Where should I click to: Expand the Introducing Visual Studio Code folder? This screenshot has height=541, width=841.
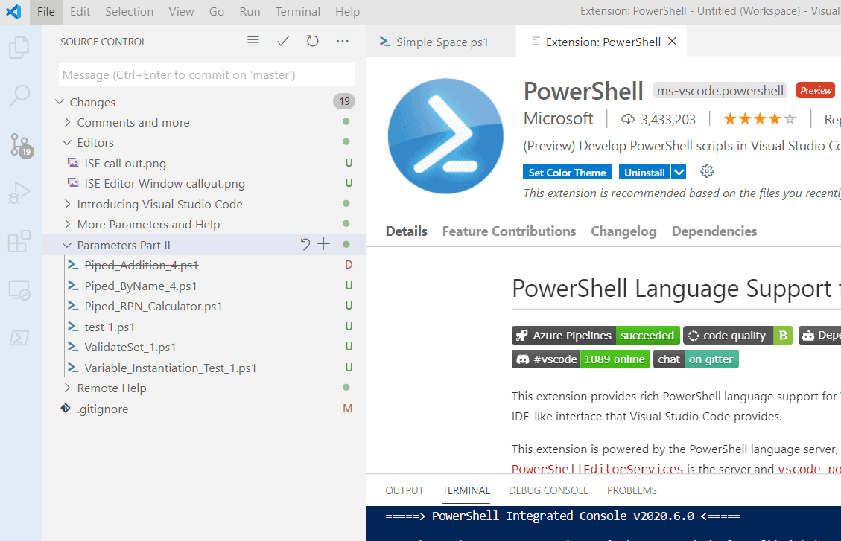click(67, 204)
